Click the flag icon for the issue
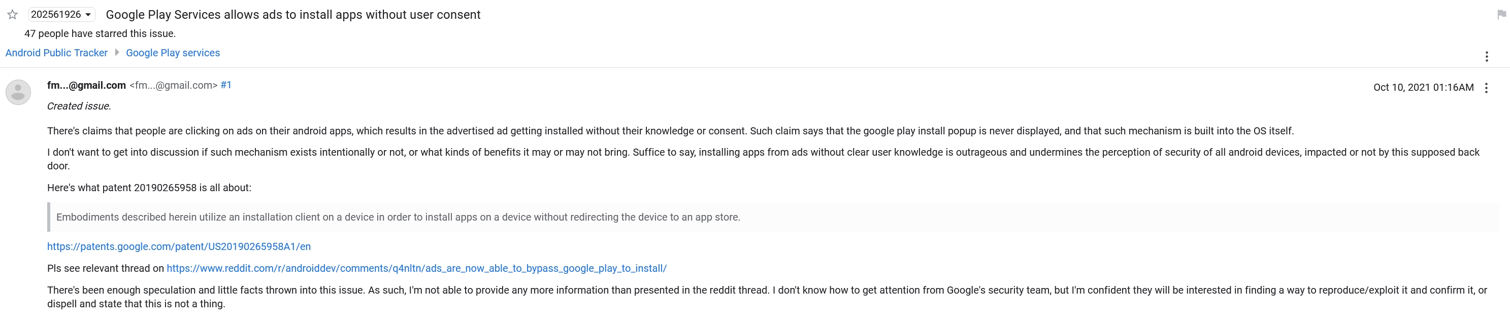Image resolution: width=1510 pixels, height=323 pixels. click(x=1501, y=15)
